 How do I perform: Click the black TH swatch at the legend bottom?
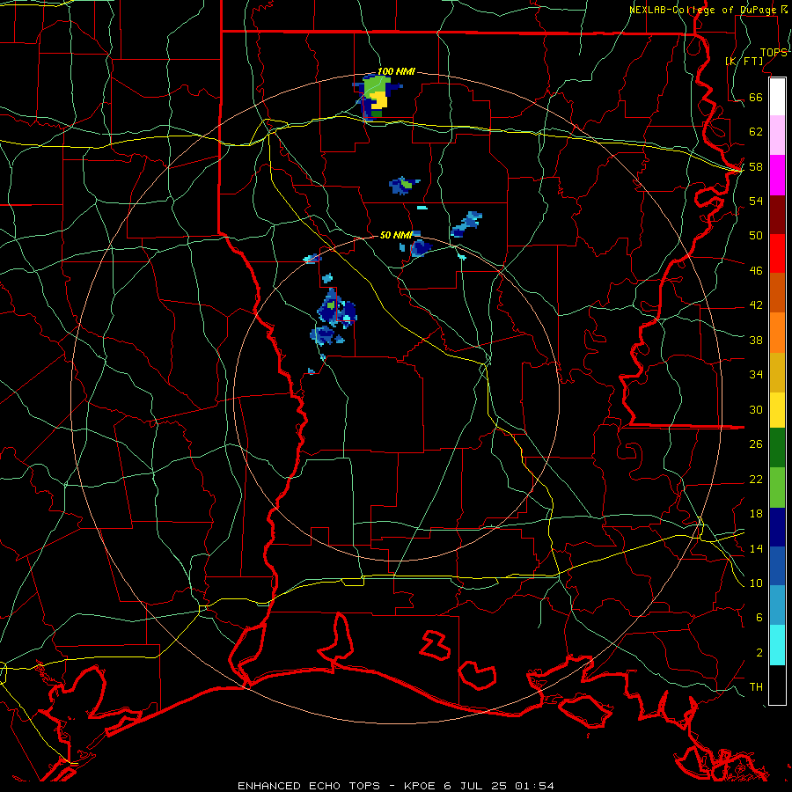click(777, 685)
